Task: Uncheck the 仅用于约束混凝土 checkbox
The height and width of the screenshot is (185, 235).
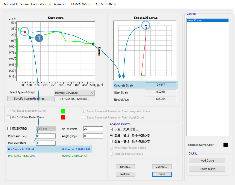Action: point(111,130)
